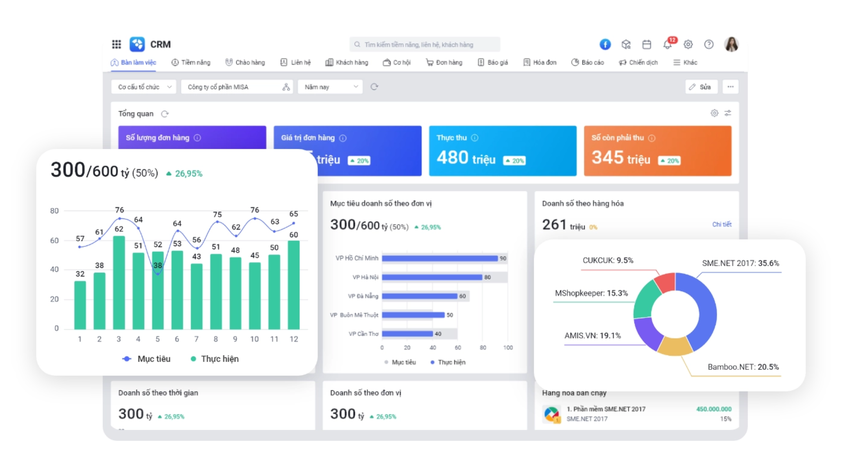The width and height of the screenshot is (842, 473).
Task: Toggle the Thực hiện legend in the monthly chart
Action: 215,359
